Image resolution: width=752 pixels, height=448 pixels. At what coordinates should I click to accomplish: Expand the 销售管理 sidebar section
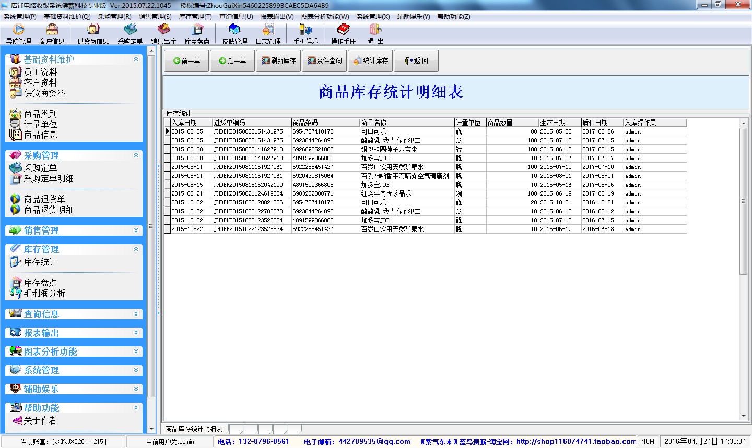(136, 231)
